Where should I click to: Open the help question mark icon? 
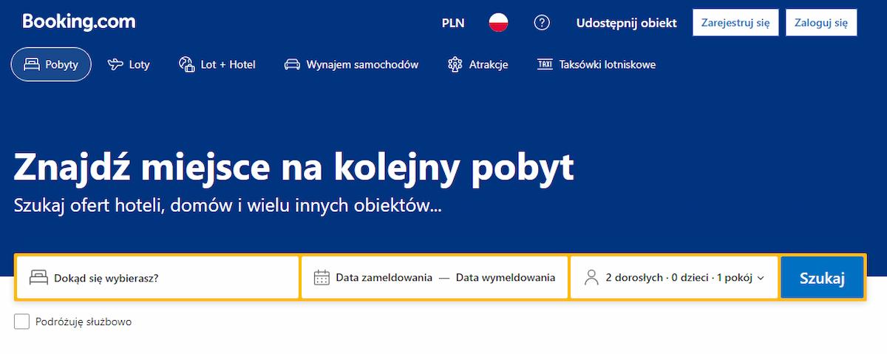point(542,23)
